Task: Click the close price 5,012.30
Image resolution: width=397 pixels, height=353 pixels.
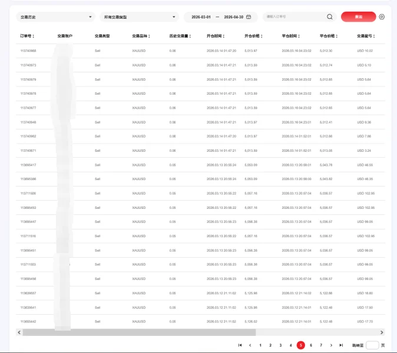Action: [326, 51]
